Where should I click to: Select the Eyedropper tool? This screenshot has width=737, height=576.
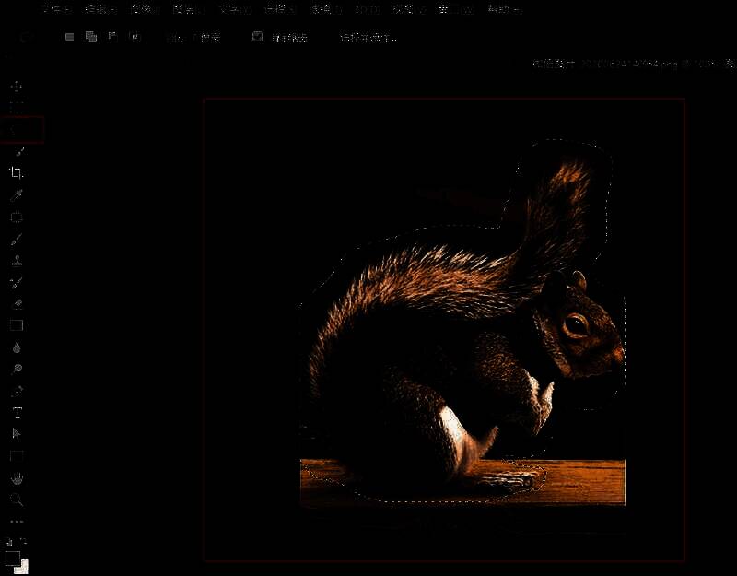16,194
